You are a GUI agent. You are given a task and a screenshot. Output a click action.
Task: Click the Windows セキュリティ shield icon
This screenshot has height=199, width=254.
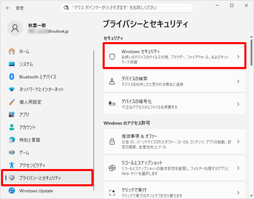[x=112, y=57]
